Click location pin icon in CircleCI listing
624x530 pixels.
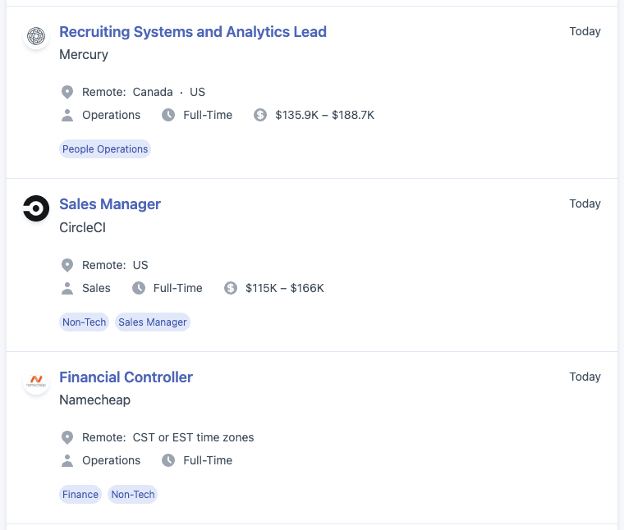67,265
